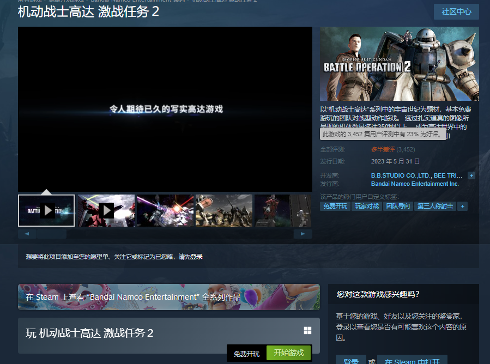Select the 团队导向 tag

(398, 206)
